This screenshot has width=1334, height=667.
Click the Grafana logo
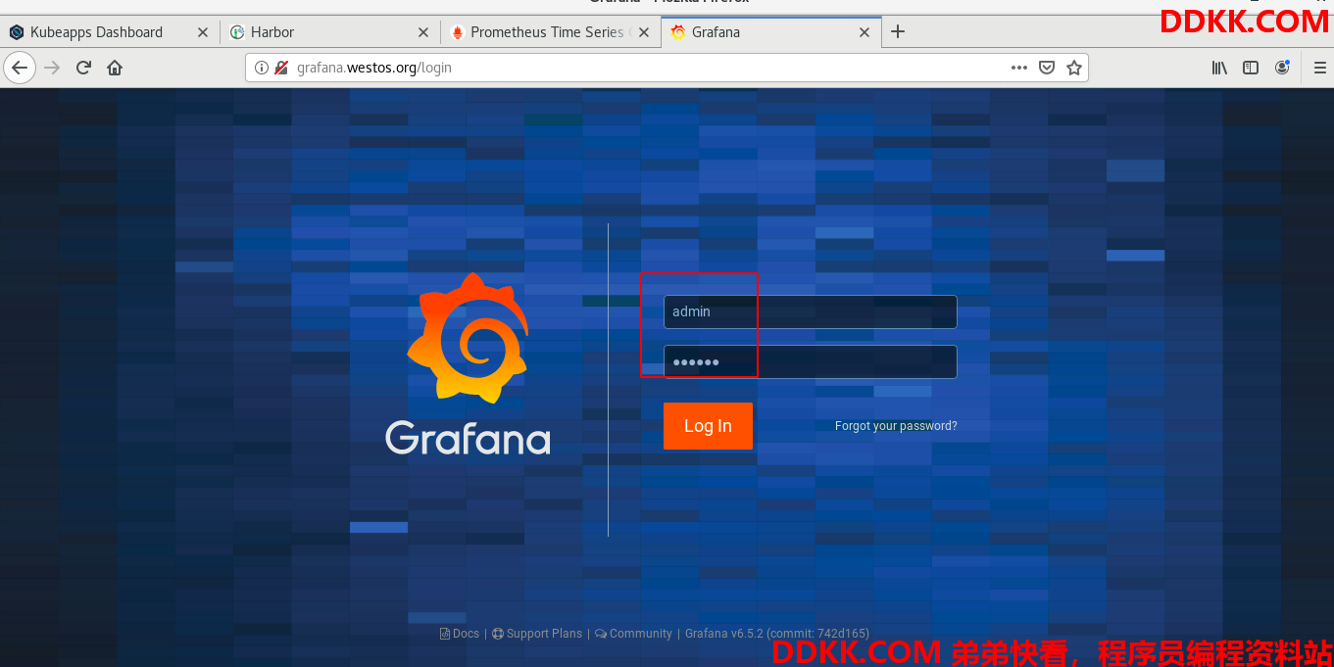click(468, 363)
